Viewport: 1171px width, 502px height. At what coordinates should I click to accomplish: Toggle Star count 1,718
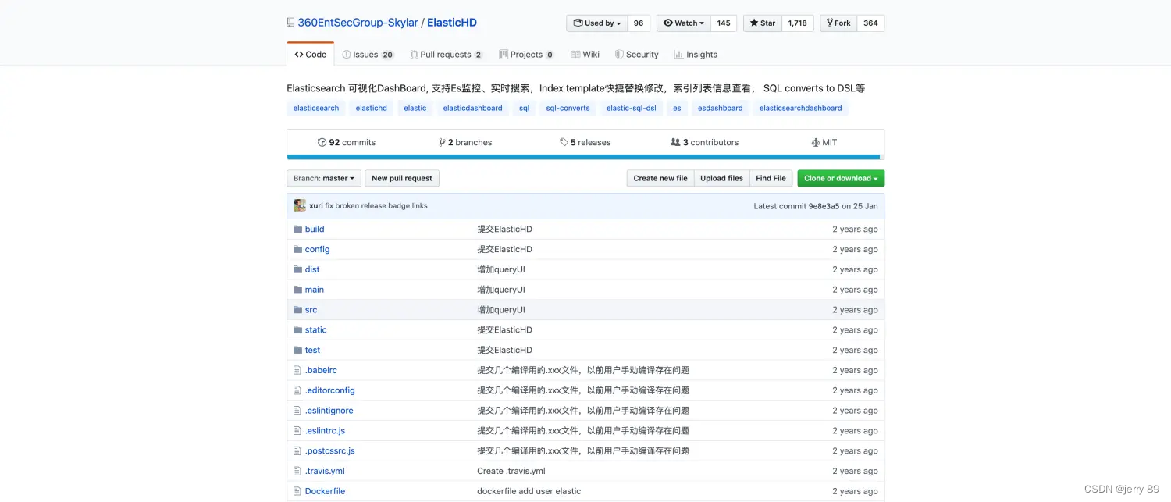pos(797,23)
